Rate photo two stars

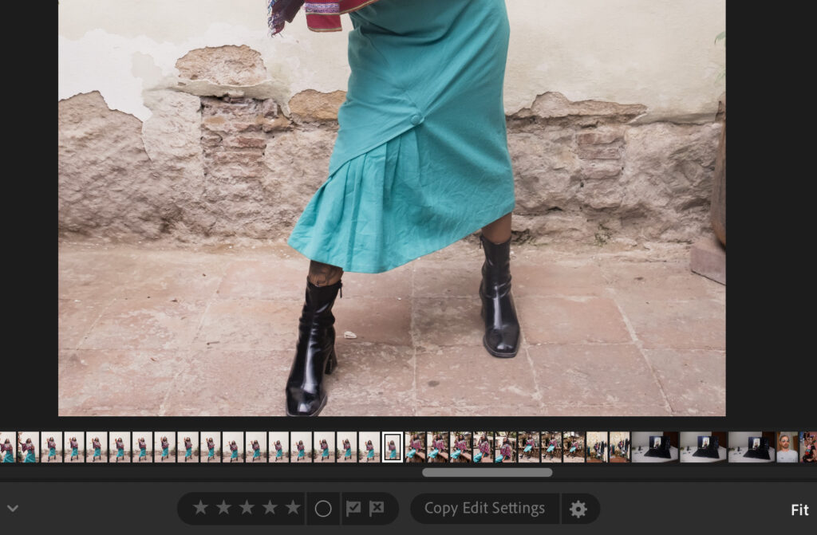point(223,508)
